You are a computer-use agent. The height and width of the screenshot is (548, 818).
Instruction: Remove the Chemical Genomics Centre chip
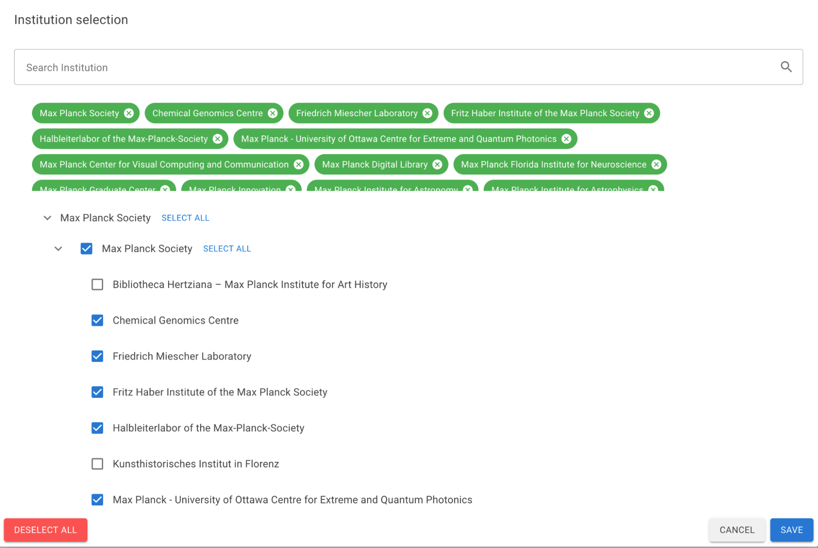coord(273,113)
